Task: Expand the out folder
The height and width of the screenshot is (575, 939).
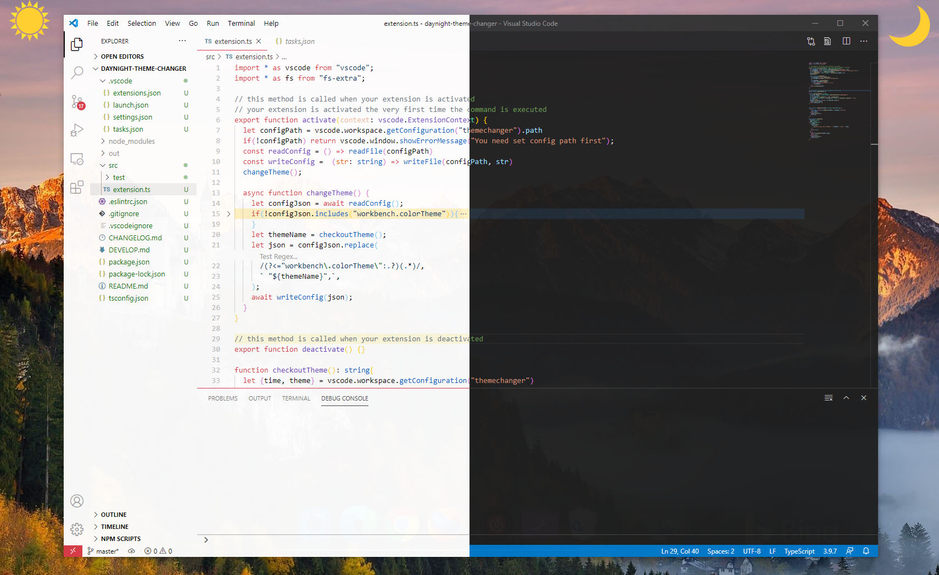Action: 143,153
